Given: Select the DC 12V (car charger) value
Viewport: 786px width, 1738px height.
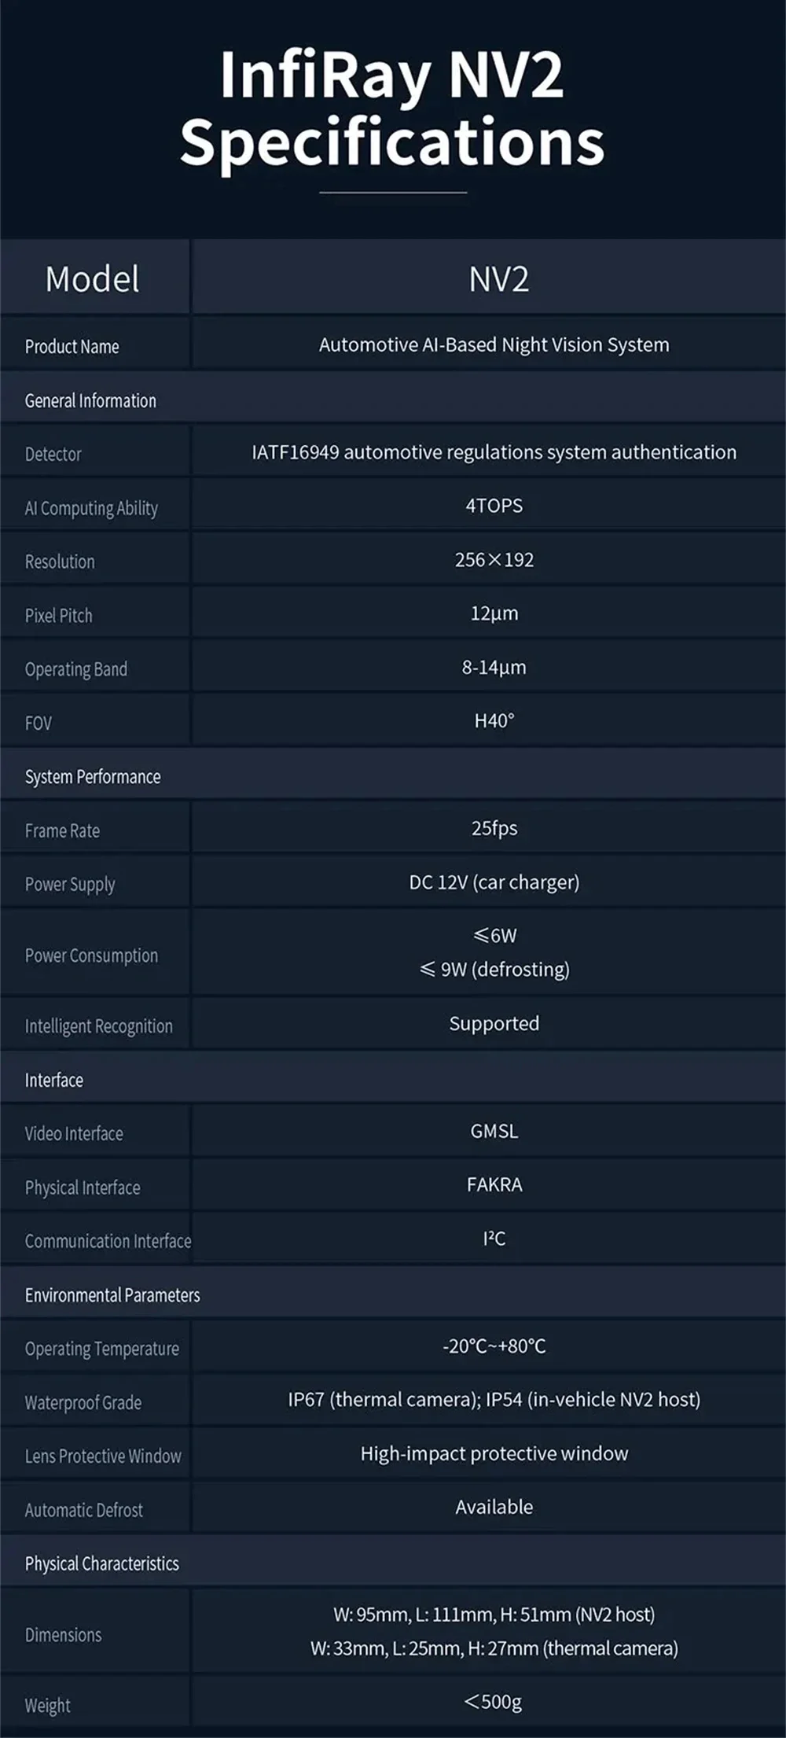Looking at the screenshot, I should click(x=494, y=882).
